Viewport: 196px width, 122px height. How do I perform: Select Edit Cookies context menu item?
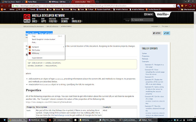(46, 50)
